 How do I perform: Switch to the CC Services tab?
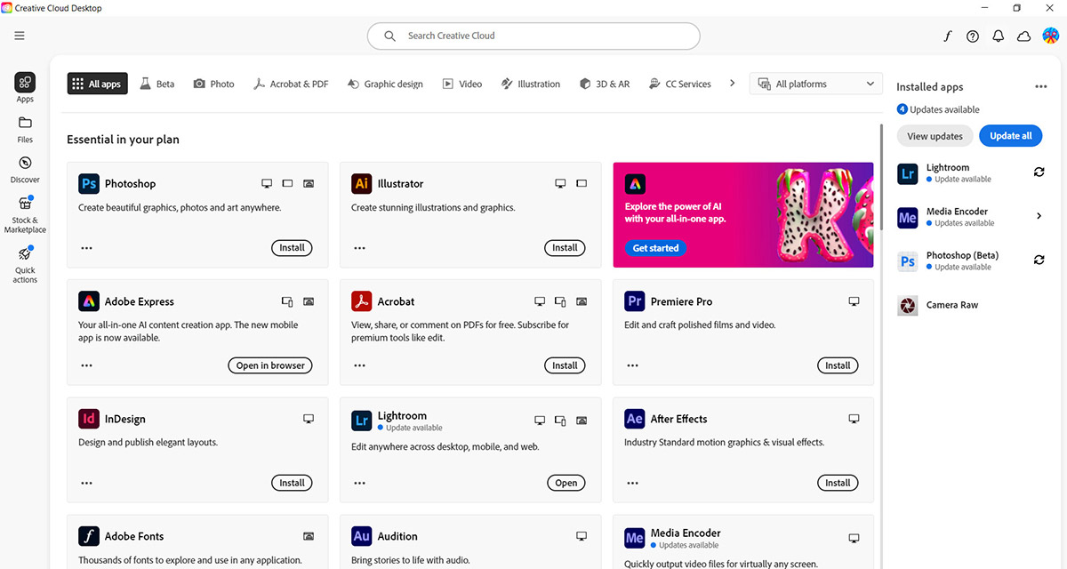click(680, 84)
